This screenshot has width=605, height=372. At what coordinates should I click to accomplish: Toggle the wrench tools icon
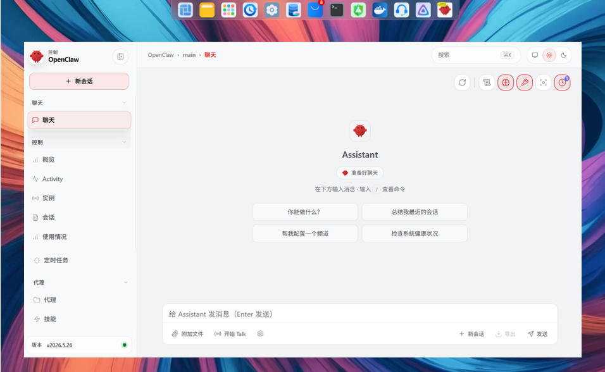[x=525, y=83]
